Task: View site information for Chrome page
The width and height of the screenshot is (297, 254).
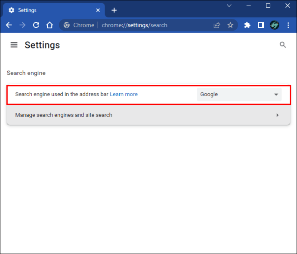Action: (x=67, y=25)
